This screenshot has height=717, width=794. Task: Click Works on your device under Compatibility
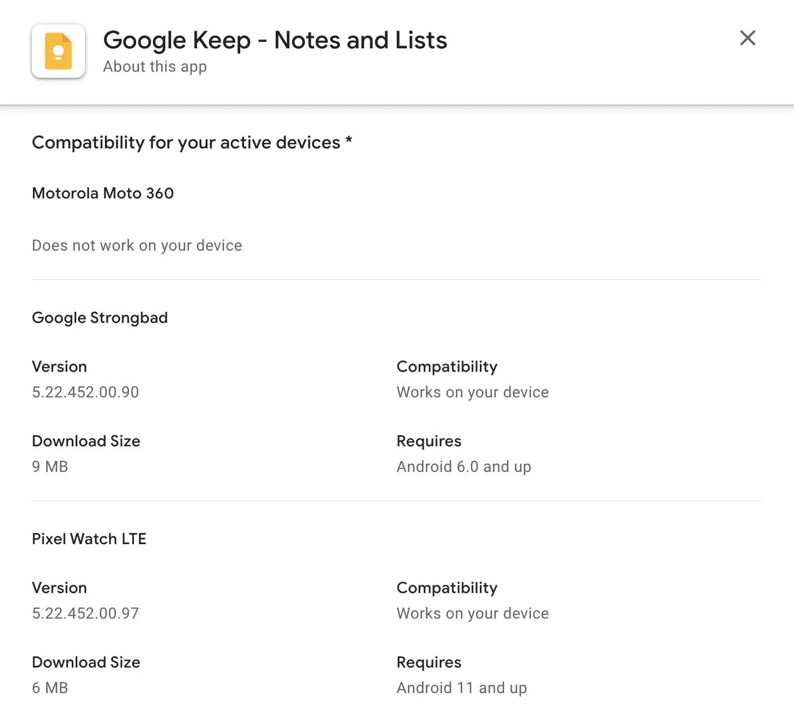tap(472, 392)
